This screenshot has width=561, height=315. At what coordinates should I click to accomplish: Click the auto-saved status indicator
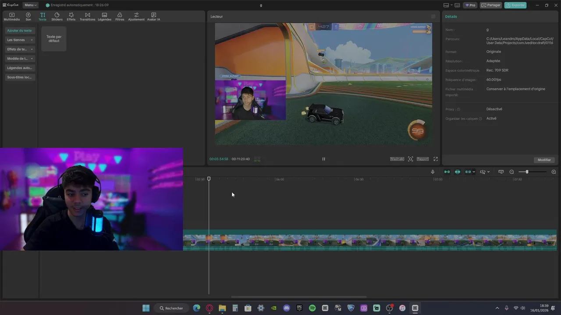[x=77, y=5]
